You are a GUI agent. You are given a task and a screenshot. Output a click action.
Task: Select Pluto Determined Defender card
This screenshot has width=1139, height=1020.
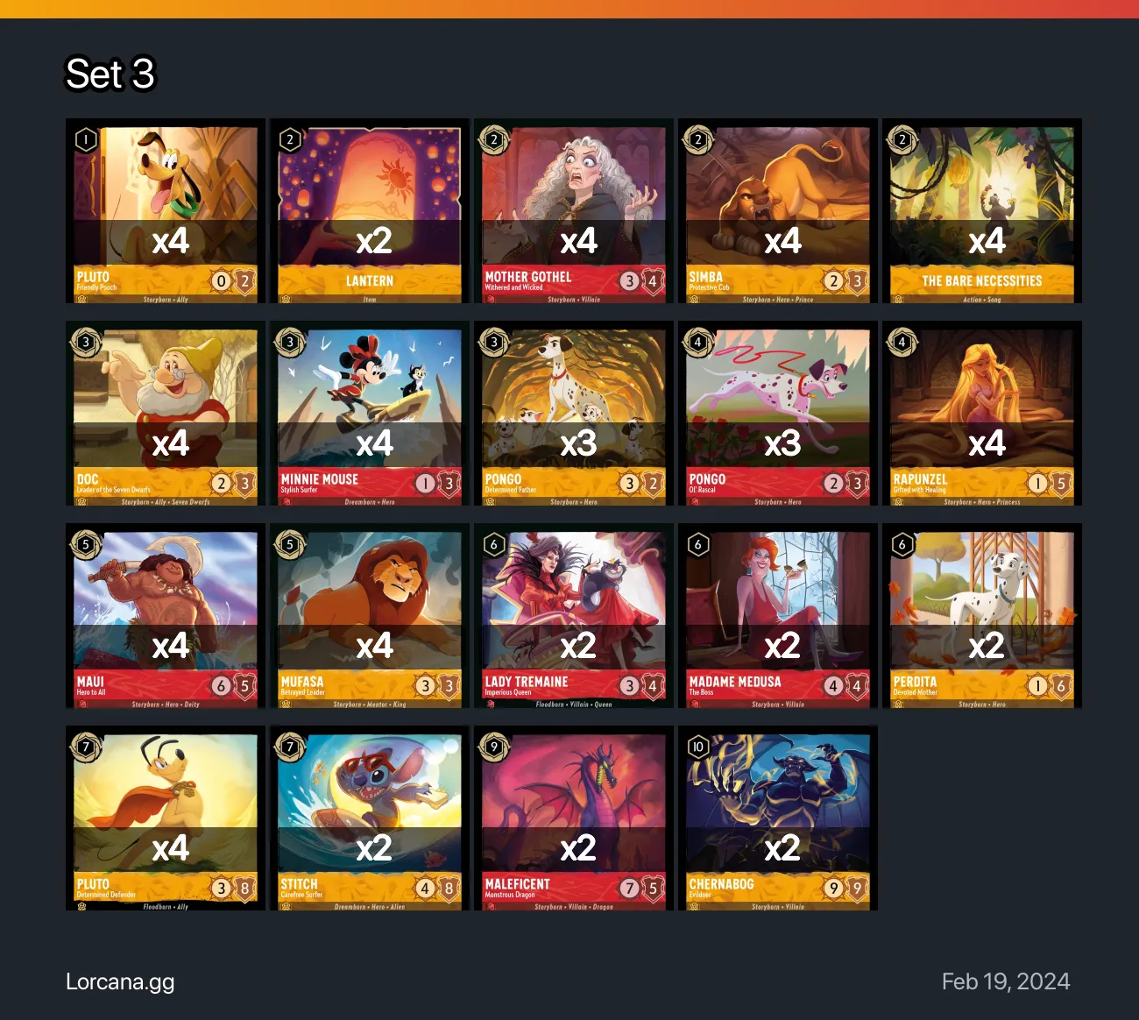click(x=166, y=818)
